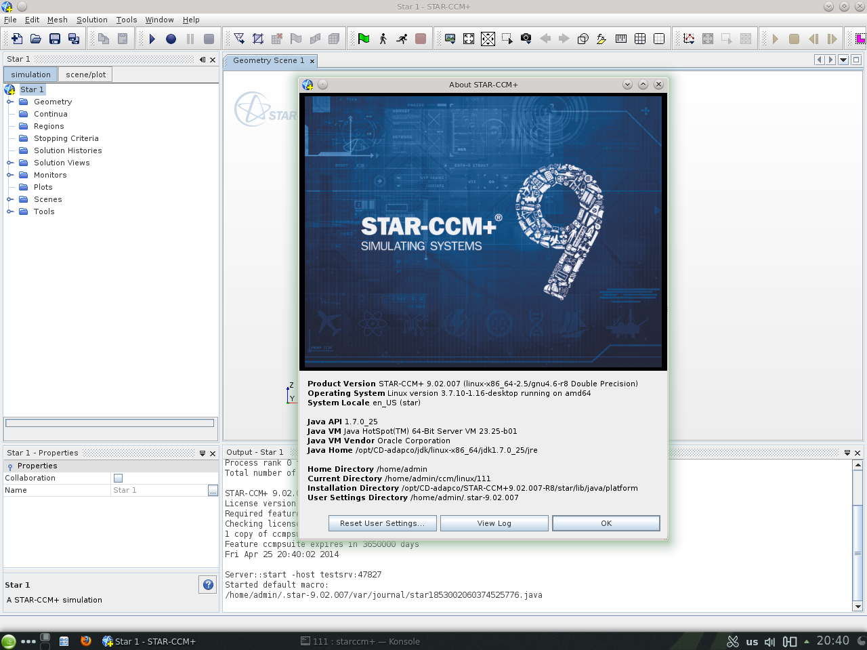Click the camera icon in the toolbar

[526, 39]
